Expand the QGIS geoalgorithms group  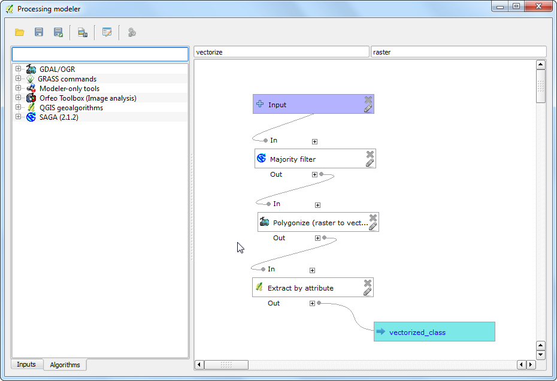click(18, 107)
